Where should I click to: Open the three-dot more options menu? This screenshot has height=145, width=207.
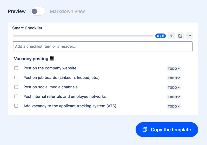tap(189, 36)
